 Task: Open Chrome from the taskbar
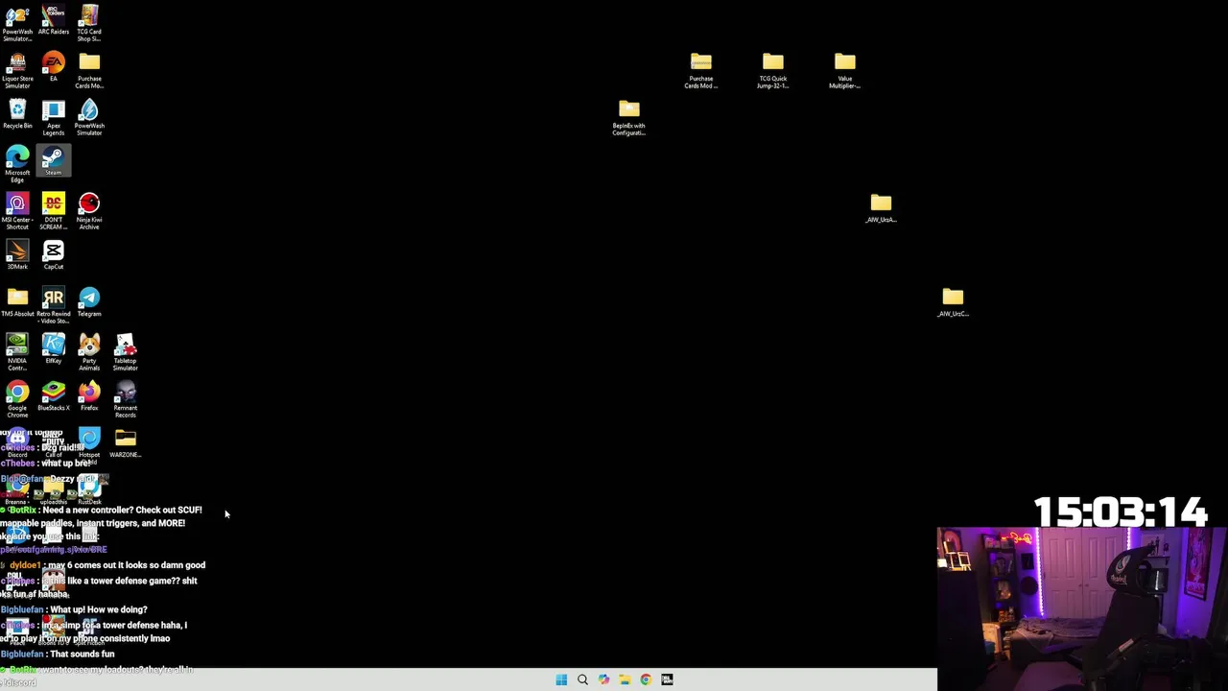[x=646, y=679]
